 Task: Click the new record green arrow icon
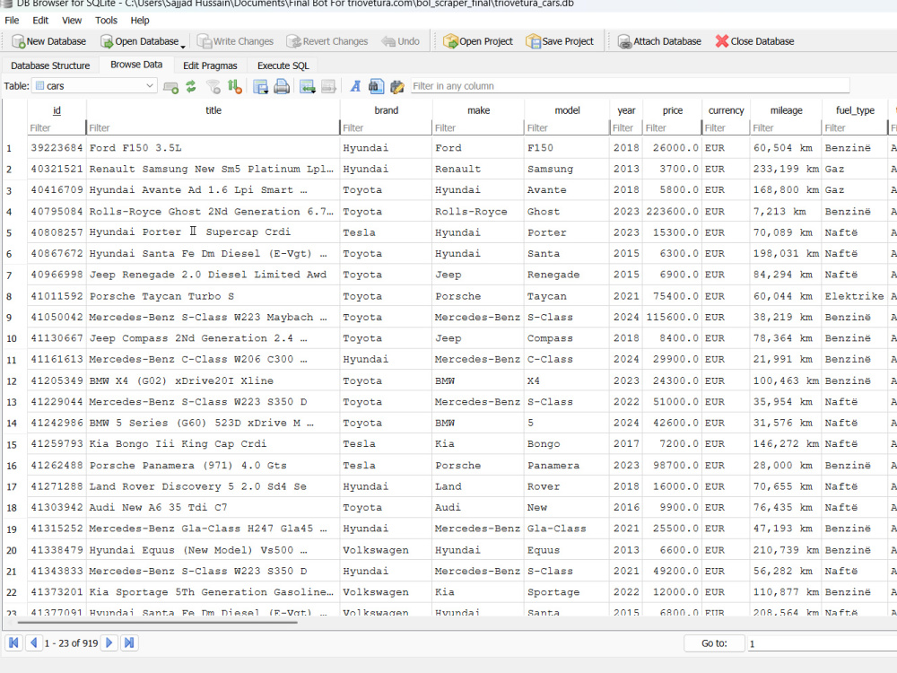[x=307, y=86]
